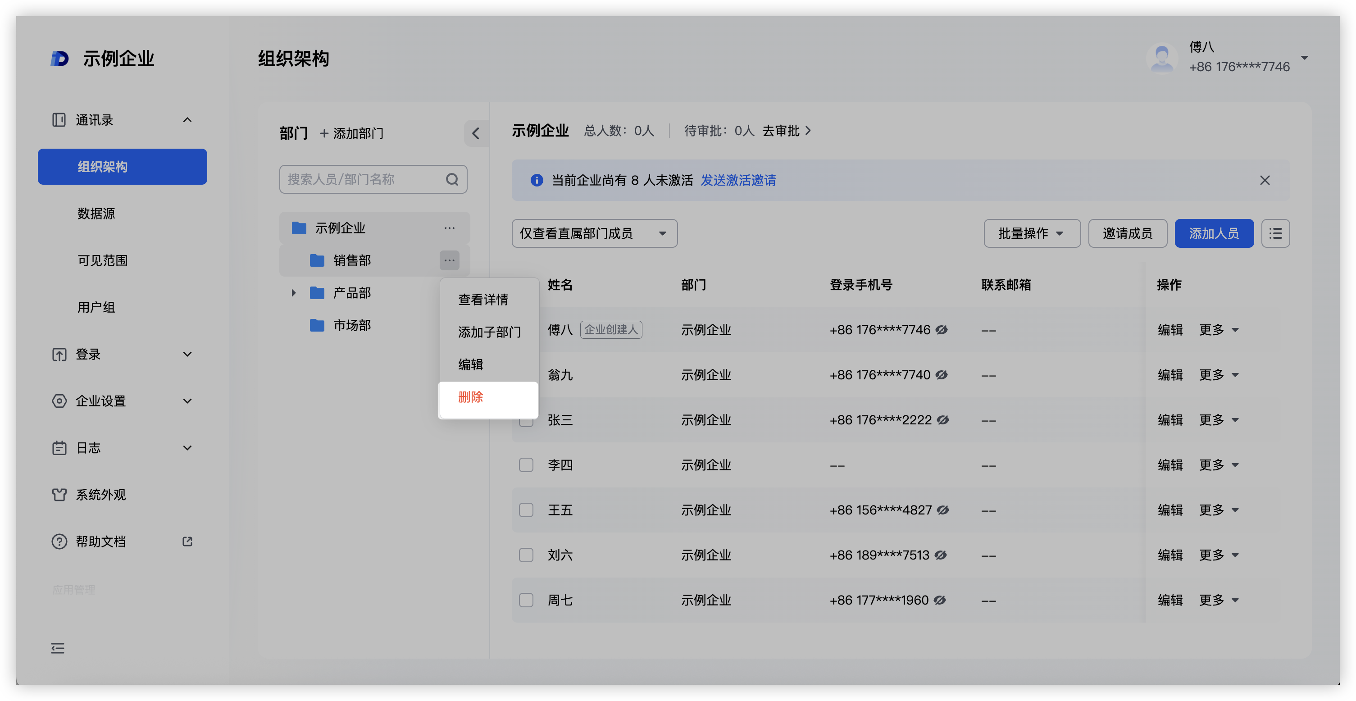Click the search magnifier icon in department search
The image size is (1356, 701).
(452, 179)
